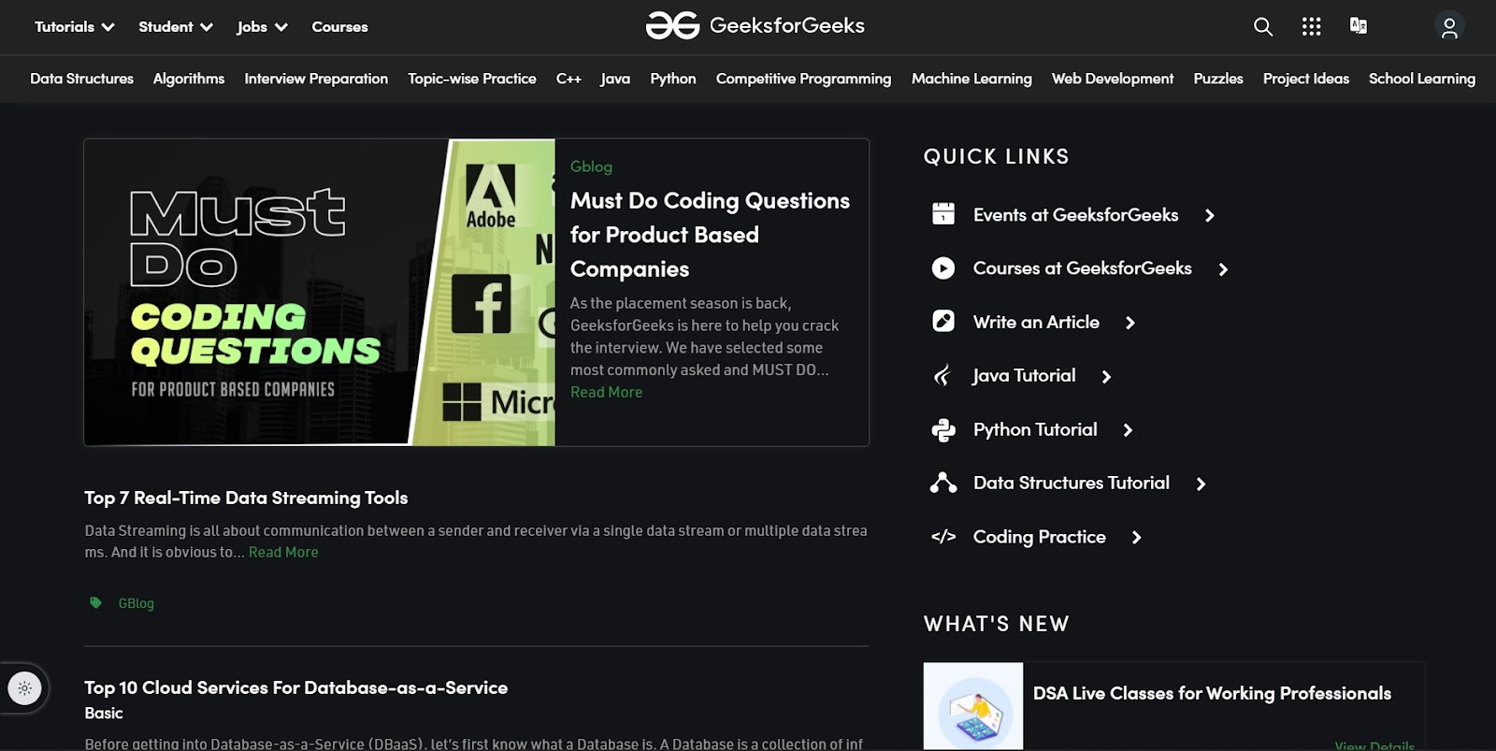The image size is (1496, 751).
Task: Select Python in the nav bar
Action: (x=673, y=79)
